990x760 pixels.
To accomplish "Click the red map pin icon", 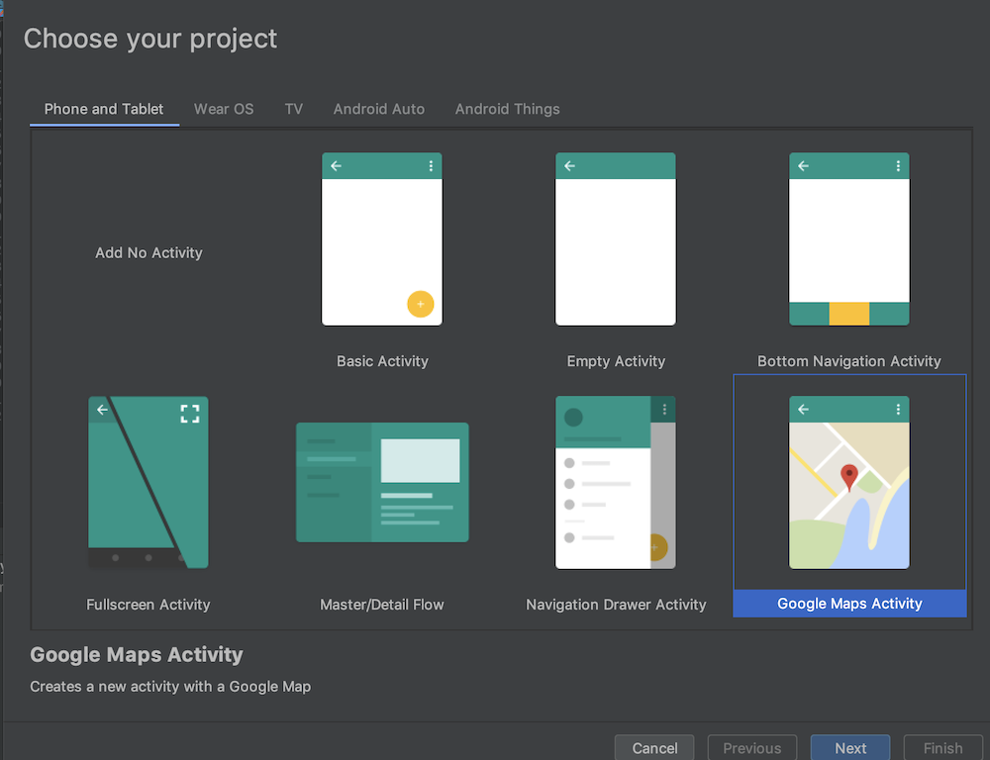I will point(848,478).
